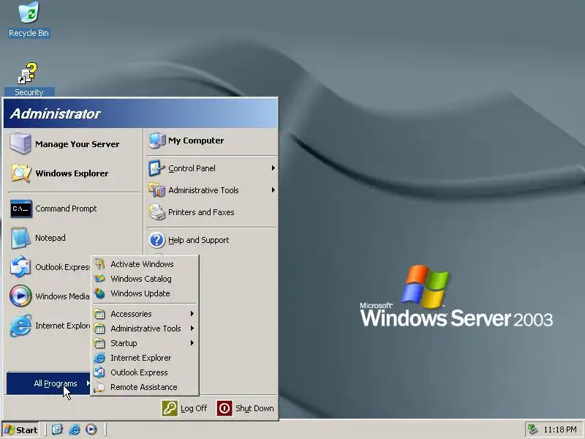The height and width of the screenshot is (439, 585).
Task: Select Activate Windows menu entry text
Action: point(142,264)
